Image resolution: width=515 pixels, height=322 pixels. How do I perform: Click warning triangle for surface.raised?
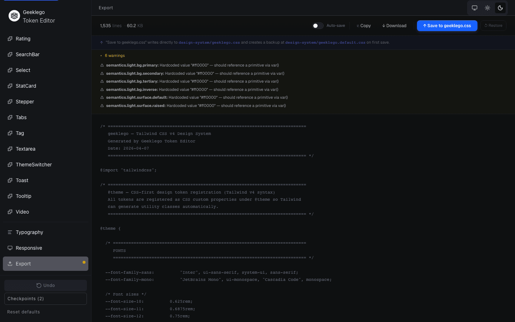tap(102, 106)
